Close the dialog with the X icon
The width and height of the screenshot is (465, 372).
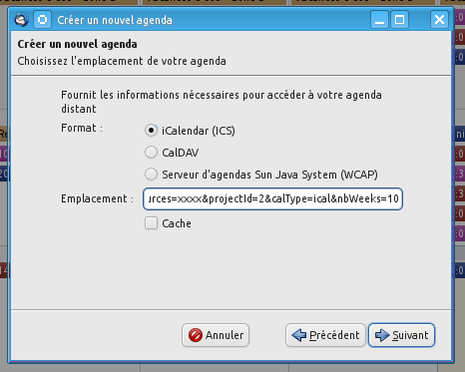pyautogui.click(x=439, y=20)
